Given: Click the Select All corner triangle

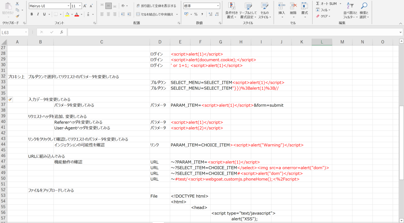Looking at the screenshot, I should (4, 42).
